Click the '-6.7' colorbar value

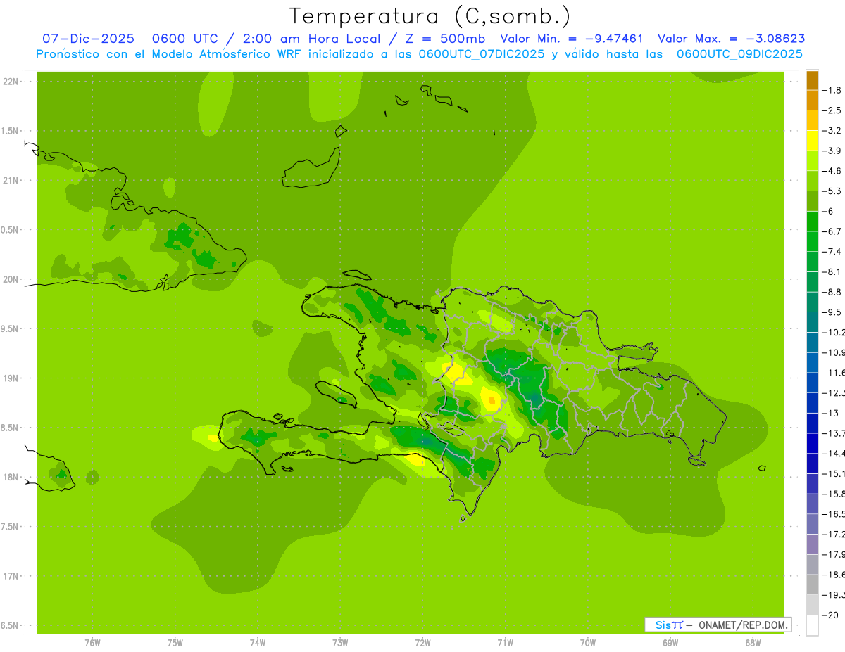[833, 231]
